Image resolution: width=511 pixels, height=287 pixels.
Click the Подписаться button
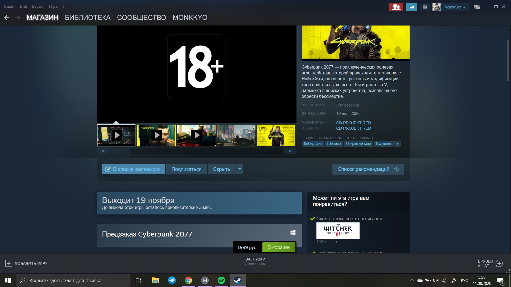pyautogui.click(x=186, y=169)
